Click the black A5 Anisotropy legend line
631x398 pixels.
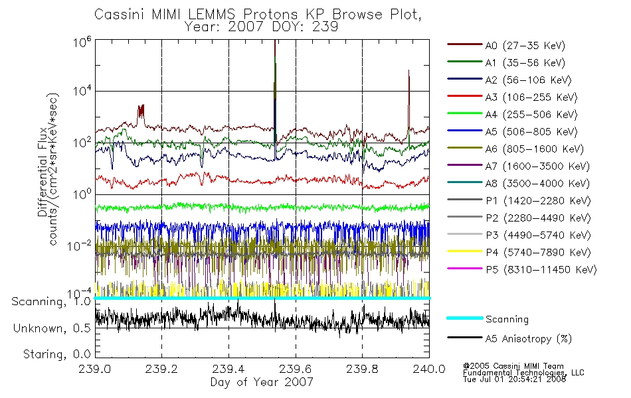tap(464, 338)
